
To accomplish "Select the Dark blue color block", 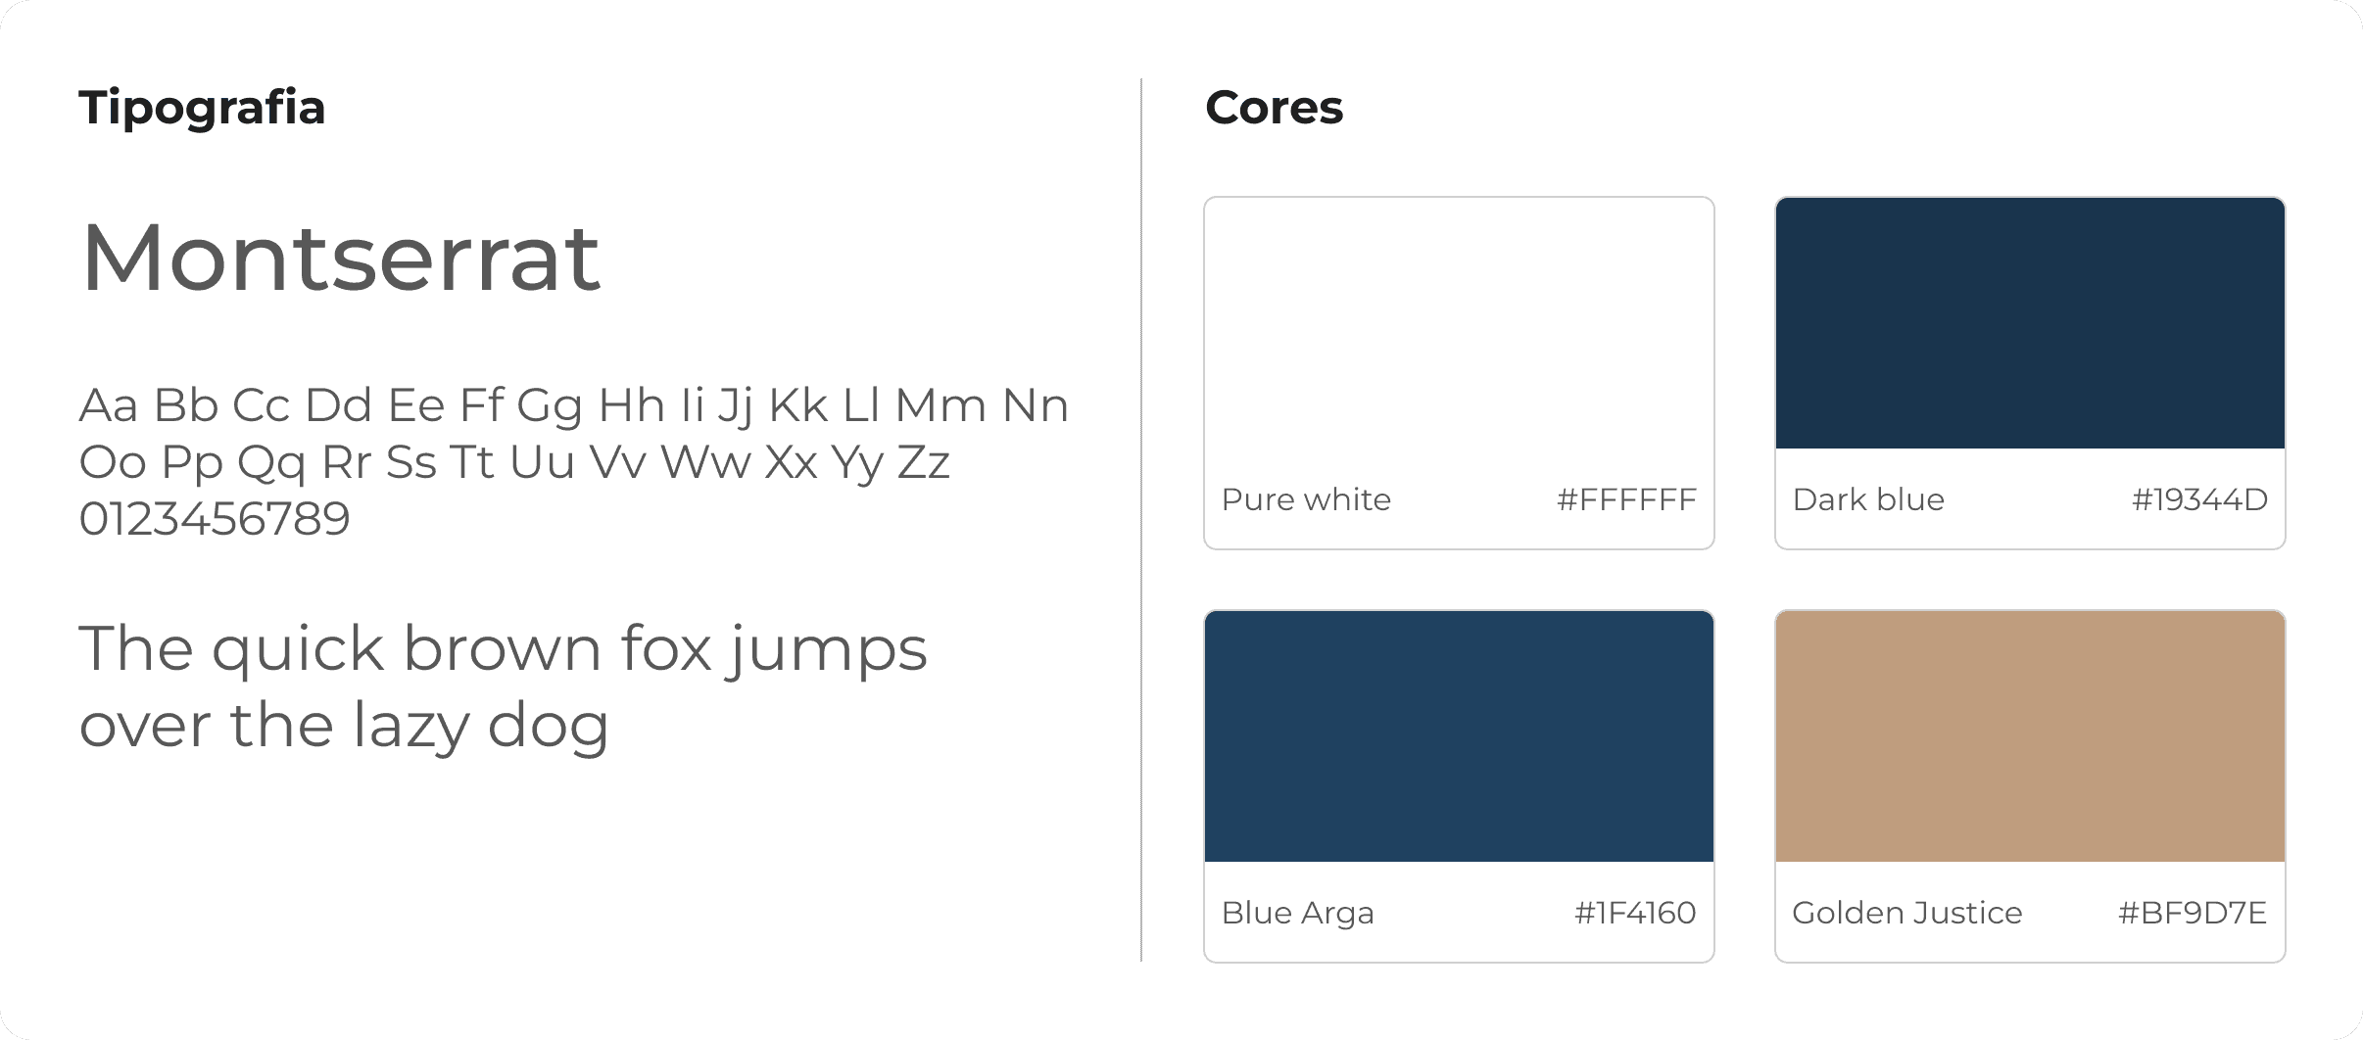I will [2030, 323].
